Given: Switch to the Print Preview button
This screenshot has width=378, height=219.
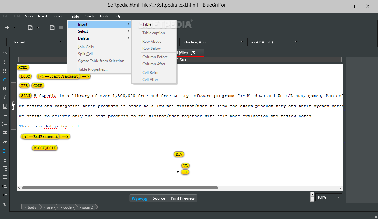Looking at the screenshot, I should coord(183,198).
